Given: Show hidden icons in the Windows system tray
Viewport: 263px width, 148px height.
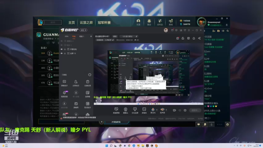Looking at the screenshot, I should tap(234, 145).
